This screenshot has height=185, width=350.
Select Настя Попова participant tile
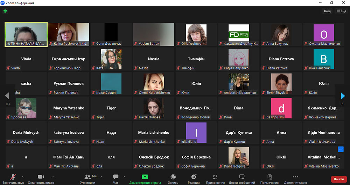(154, 108)
